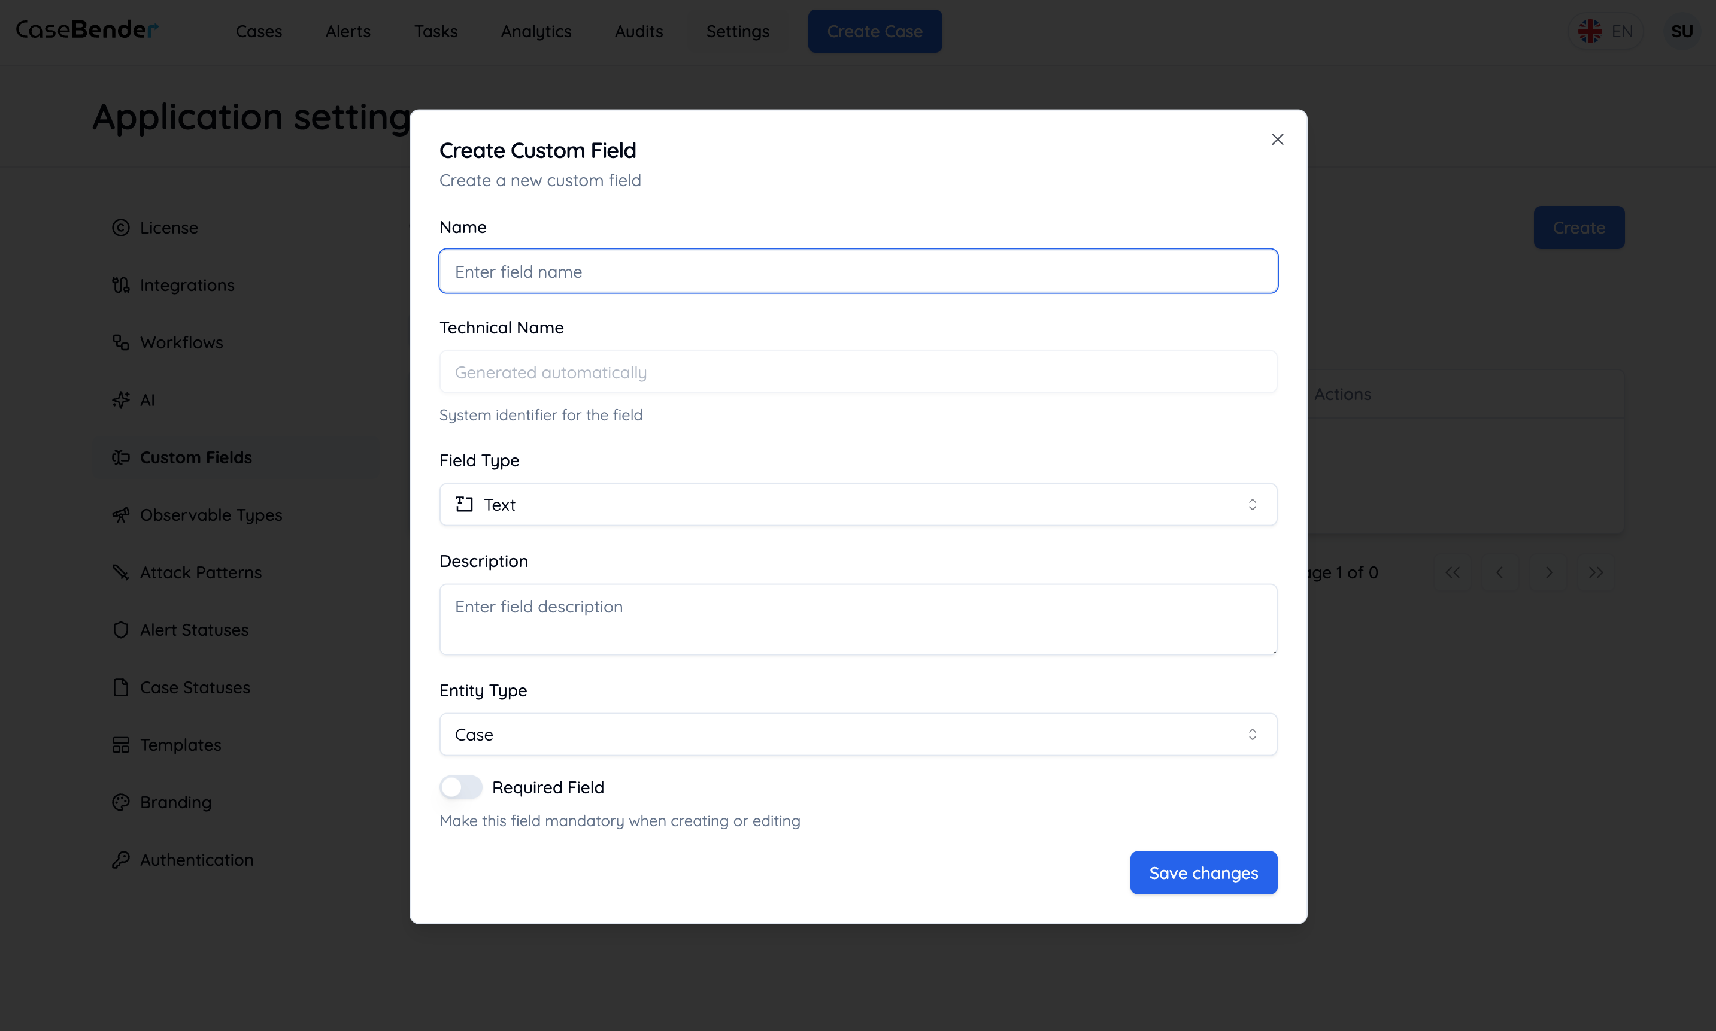Select the License sidebar icon
This screenshot has width=1716, height=1031.
click(x=121, y=227)
